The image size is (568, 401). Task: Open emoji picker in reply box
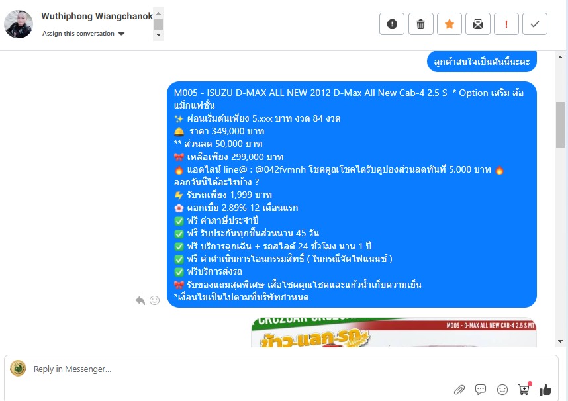502,390
